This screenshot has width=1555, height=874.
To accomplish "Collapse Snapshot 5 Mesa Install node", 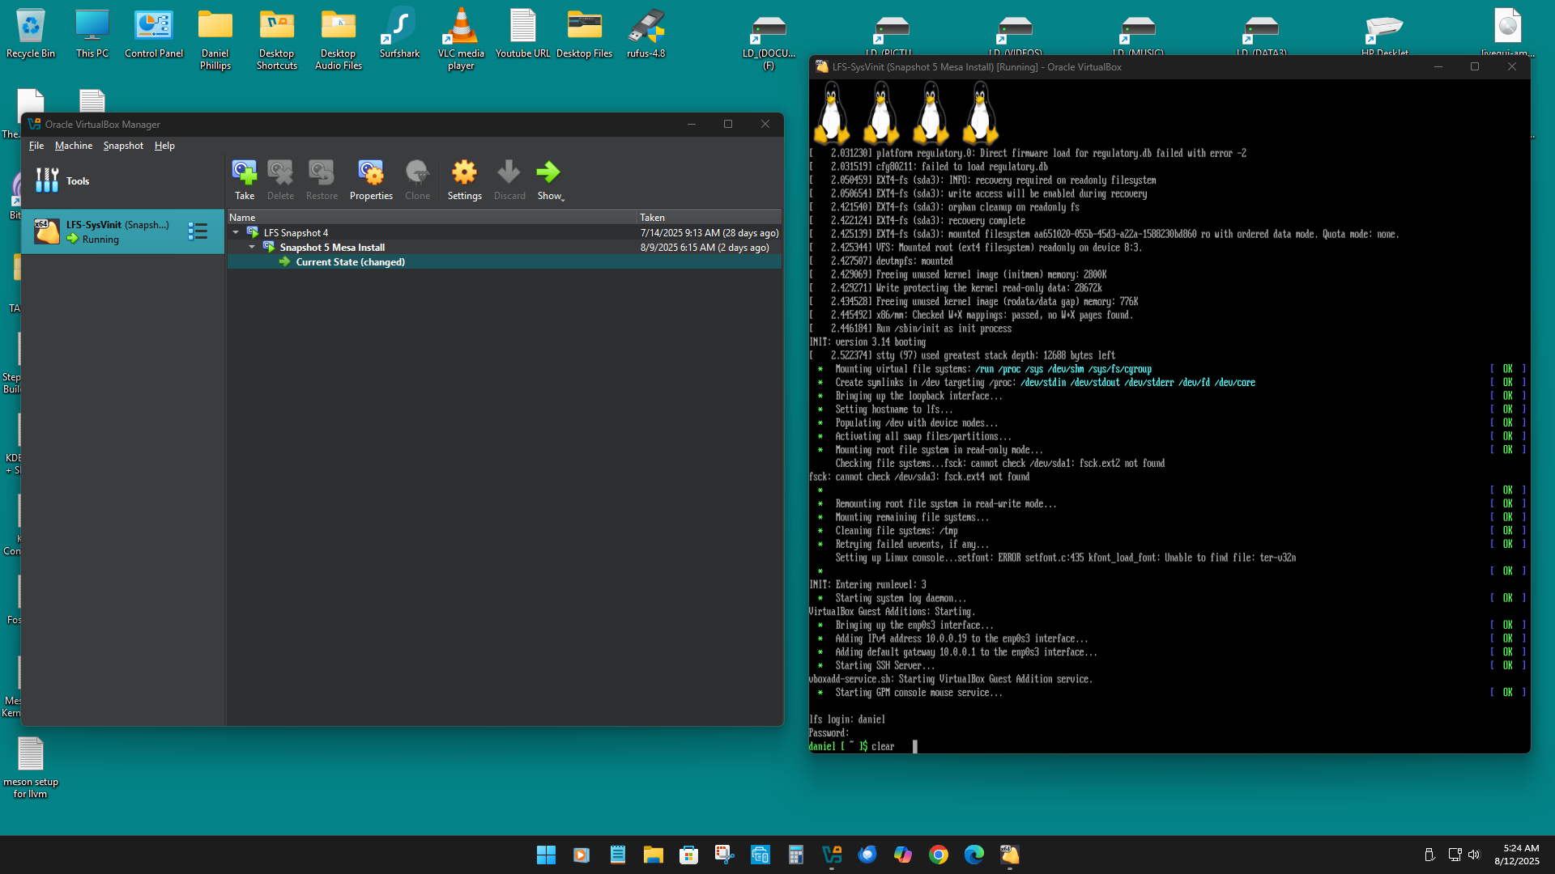I will [x=252, y=248].
